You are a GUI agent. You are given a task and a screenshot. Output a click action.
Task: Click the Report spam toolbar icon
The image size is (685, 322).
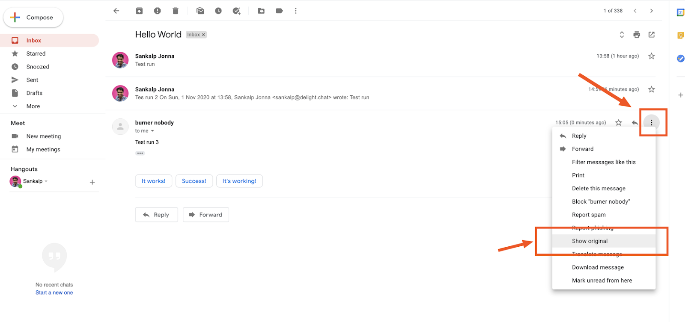tap(157, 11)
